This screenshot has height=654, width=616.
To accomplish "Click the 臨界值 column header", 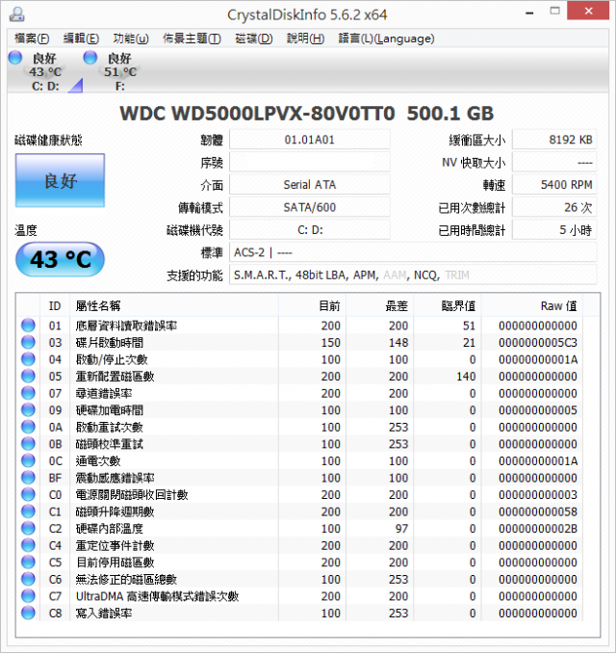I will 448,305.
